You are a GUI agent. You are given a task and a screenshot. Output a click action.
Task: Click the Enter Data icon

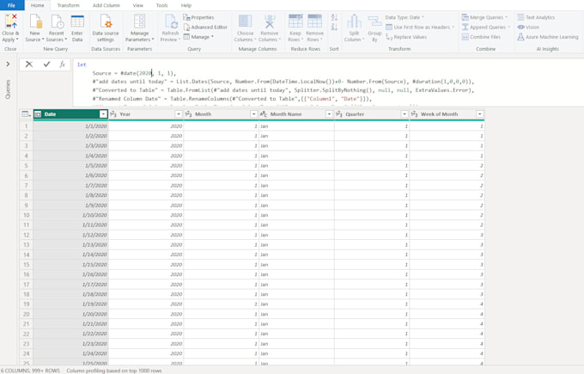coord(77,21)
